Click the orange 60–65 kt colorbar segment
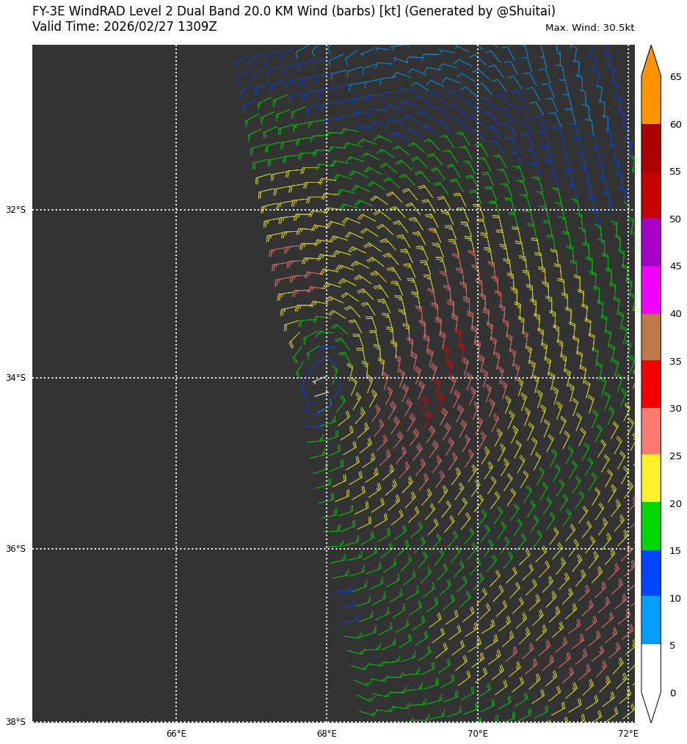The width and height of the screenshot is (687, 744). (650, 101)
